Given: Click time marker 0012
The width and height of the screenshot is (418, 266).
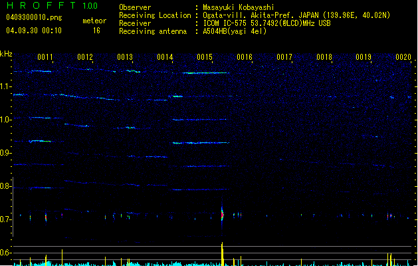Looking at the screenshot, I should 85,57.
